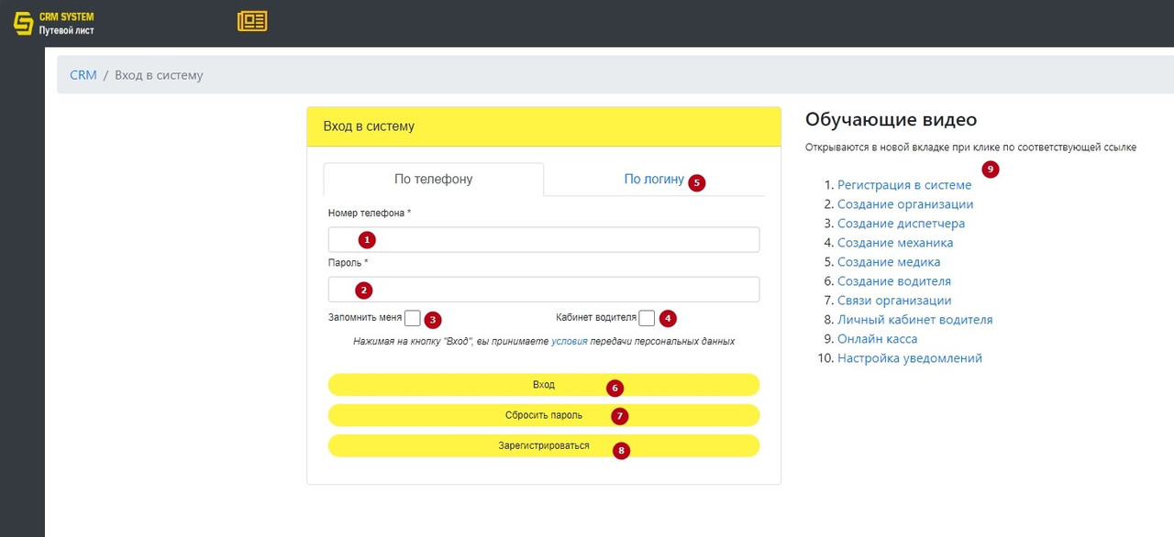Click the CRM System logo icon
This screenshot has height=537, width=1174.
pyautogui.click(x=23, y=24)
